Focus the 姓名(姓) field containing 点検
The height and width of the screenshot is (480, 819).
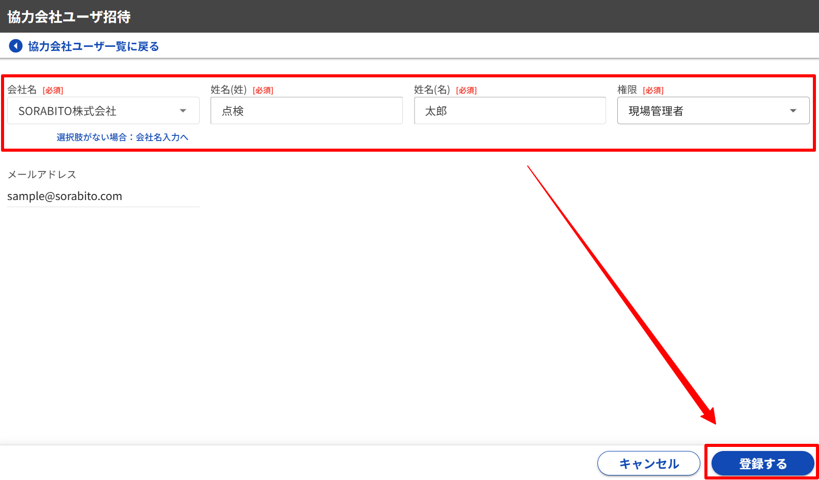tap(306, 111)
